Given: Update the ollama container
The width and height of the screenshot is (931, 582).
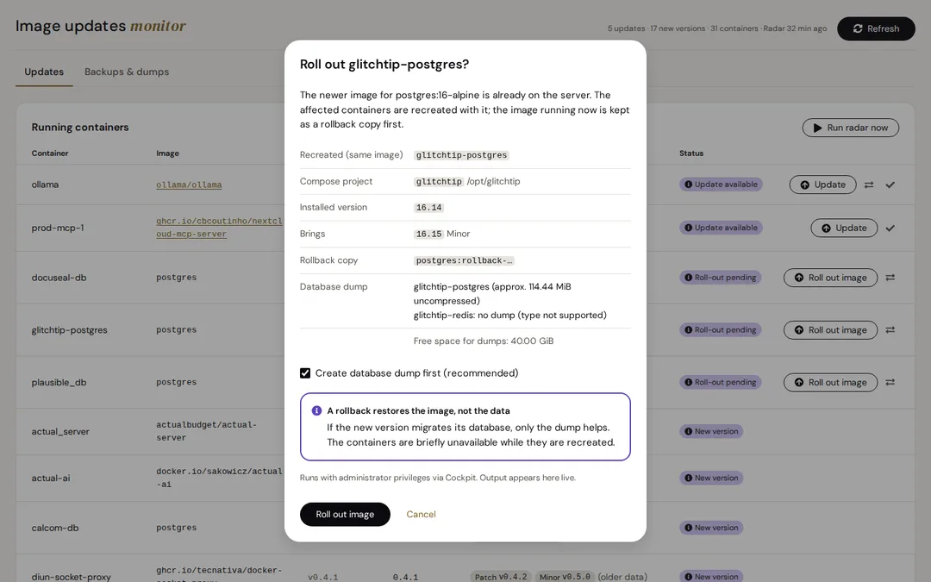Looking at the screenshot, I should pyautogui.click(x=822, y=185).
